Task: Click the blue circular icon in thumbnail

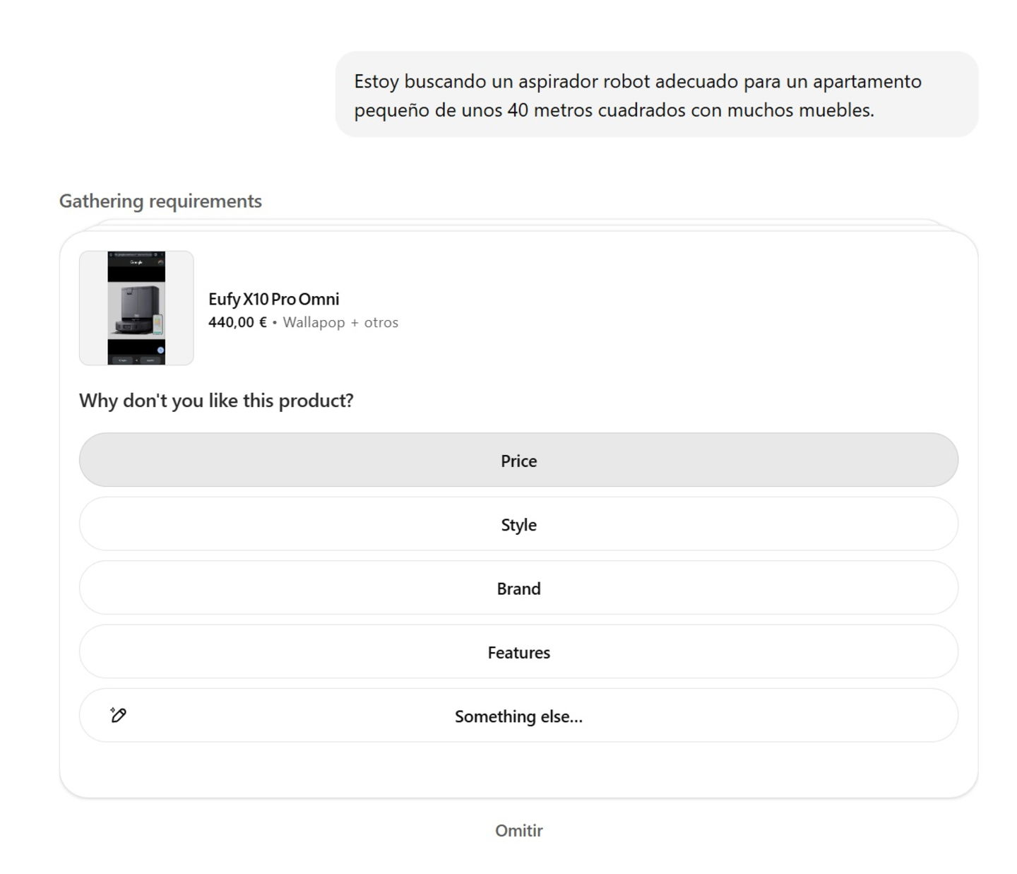Action: click(160, 350)
